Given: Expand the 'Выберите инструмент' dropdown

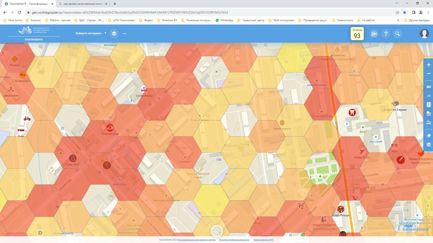Looking at the screenshot, I should [x=91, y=33].
